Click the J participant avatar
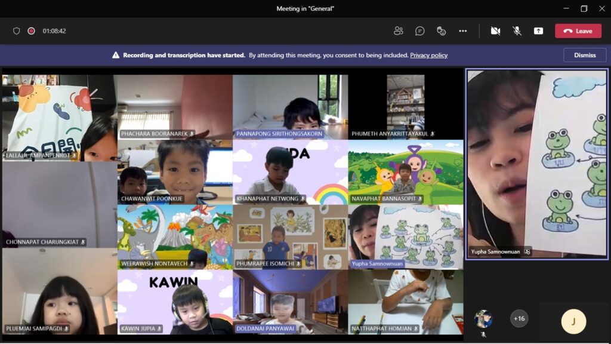Screen dimensions: 611x344 tap(573, 321)
